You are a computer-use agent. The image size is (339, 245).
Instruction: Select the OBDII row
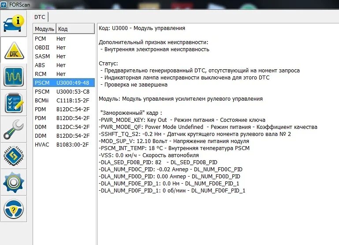tap(64, 48)
